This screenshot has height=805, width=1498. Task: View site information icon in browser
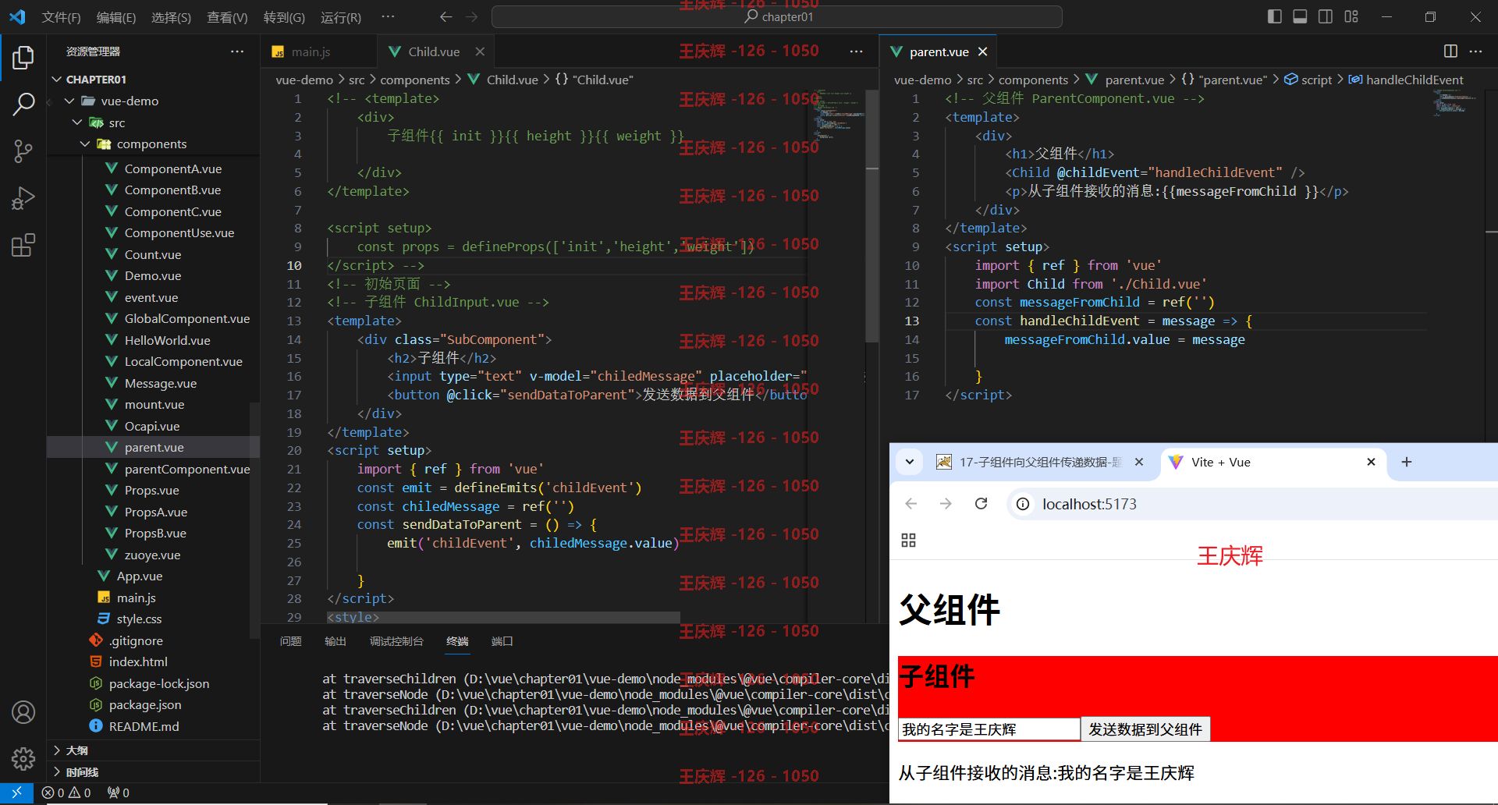(x=1022, y=504)
